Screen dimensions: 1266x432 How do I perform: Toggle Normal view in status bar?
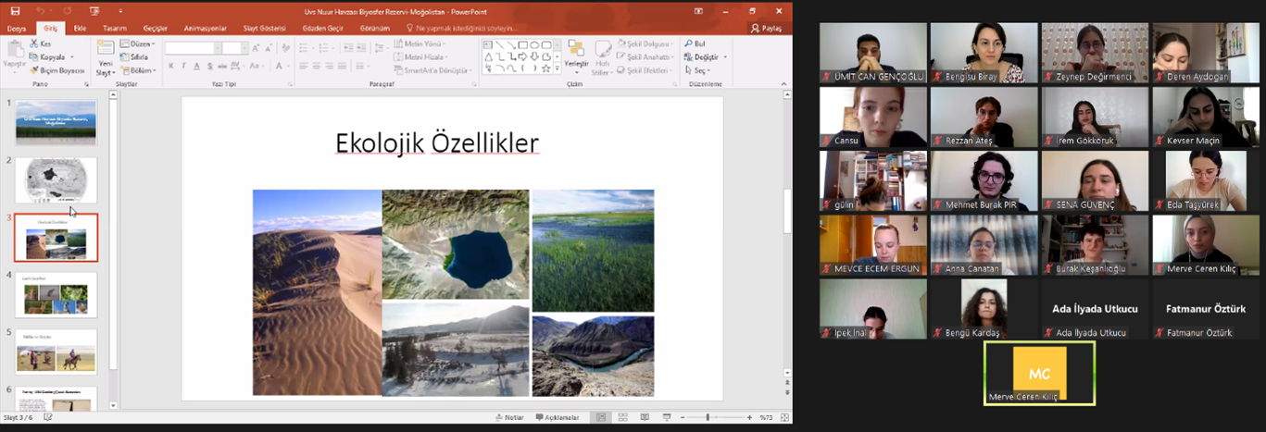point(600,417)
